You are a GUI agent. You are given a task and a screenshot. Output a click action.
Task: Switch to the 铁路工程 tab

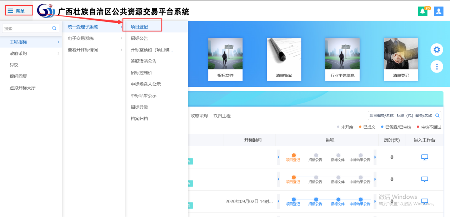(222, 116)
